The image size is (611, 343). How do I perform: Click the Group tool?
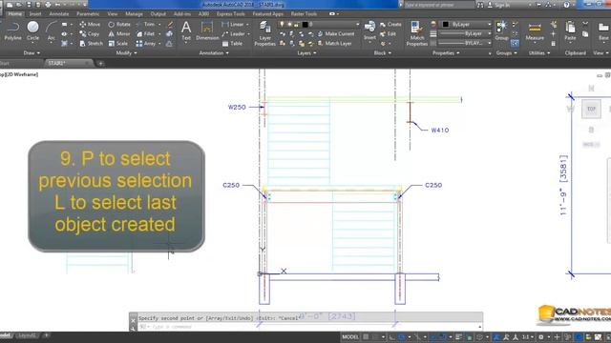point(501,30)
